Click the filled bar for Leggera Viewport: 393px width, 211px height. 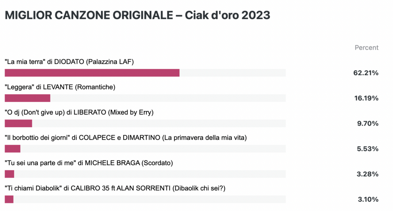tap(28, 98)
